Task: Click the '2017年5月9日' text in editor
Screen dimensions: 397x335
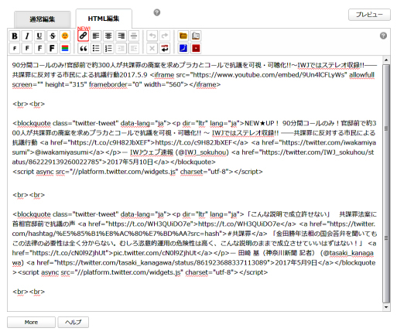Action: click(x=296, y=263)
